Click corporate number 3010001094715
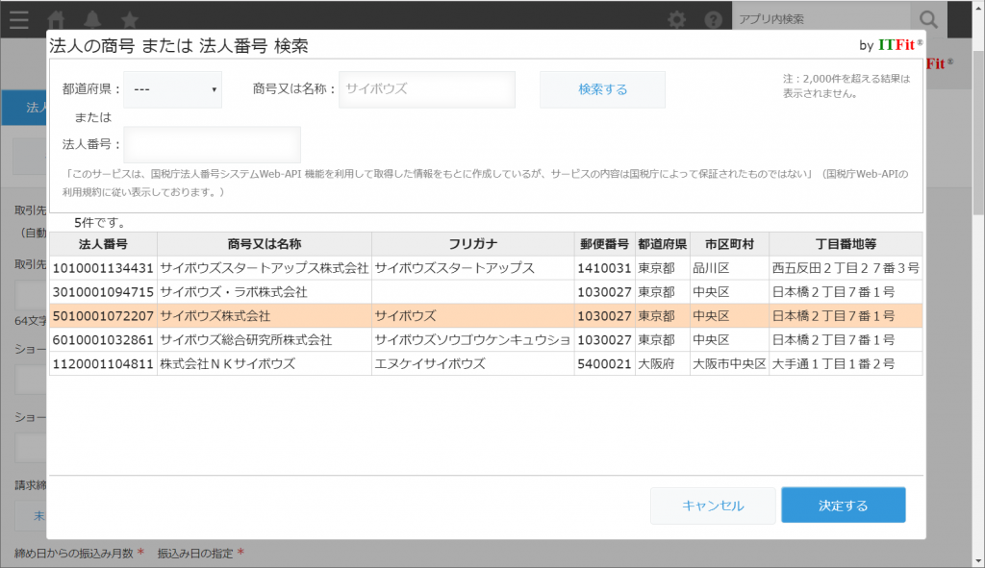The height and width of the screenshot is (568, 985). (x=103, y=292)
